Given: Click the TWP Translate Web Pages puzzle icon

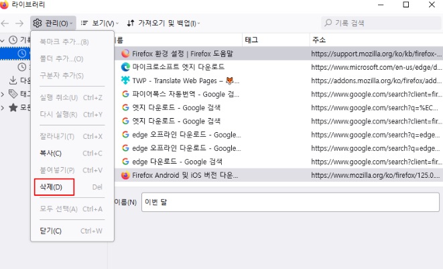Looking at the screenshot, I should 125,80.
